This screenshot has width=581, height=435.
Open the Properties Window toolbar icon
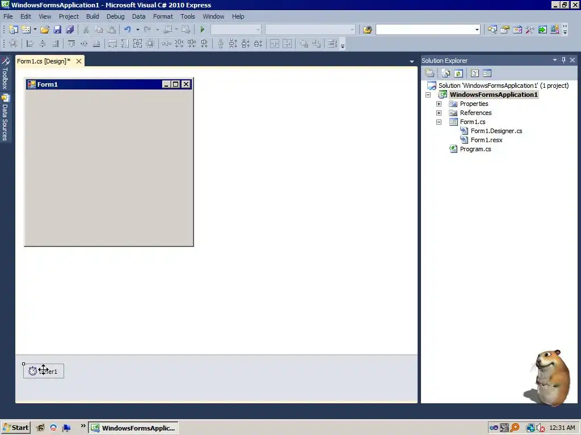coord(504,29)
